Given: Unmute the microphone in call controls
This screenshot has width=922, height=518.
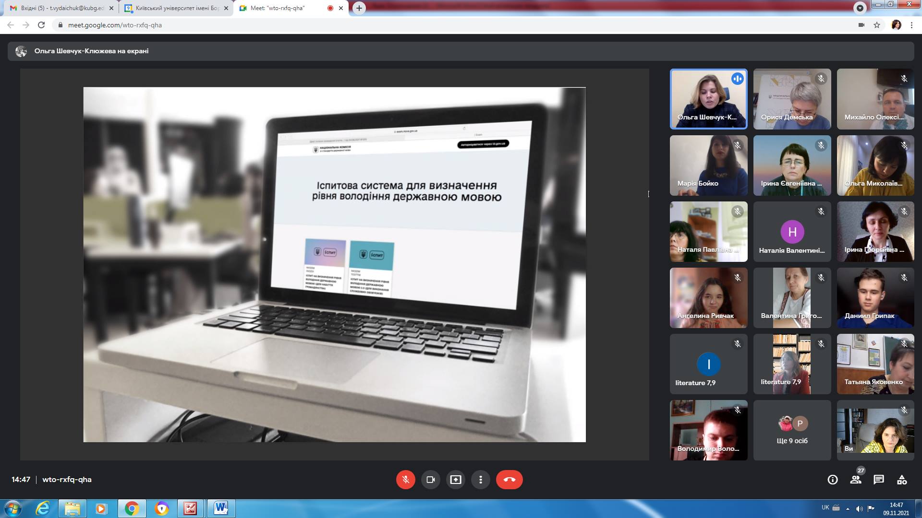Looking at the screenshot, I should 405,480.
